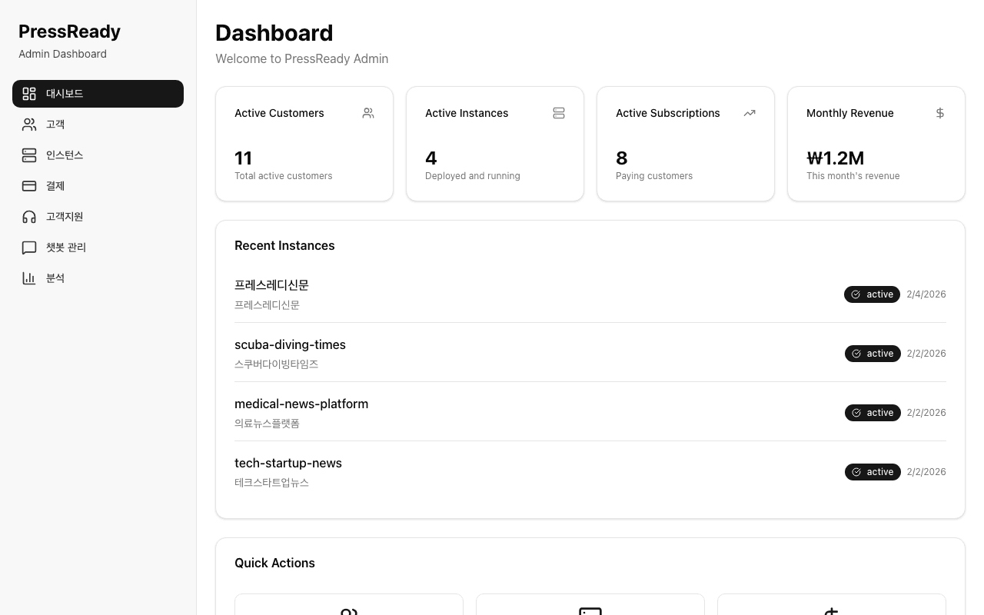Viewport: 984px width, 615px height.
Task: Click the Admin Dashboard subtitle in sidebar
Action: pyautogui.click(x=62, y=54)
